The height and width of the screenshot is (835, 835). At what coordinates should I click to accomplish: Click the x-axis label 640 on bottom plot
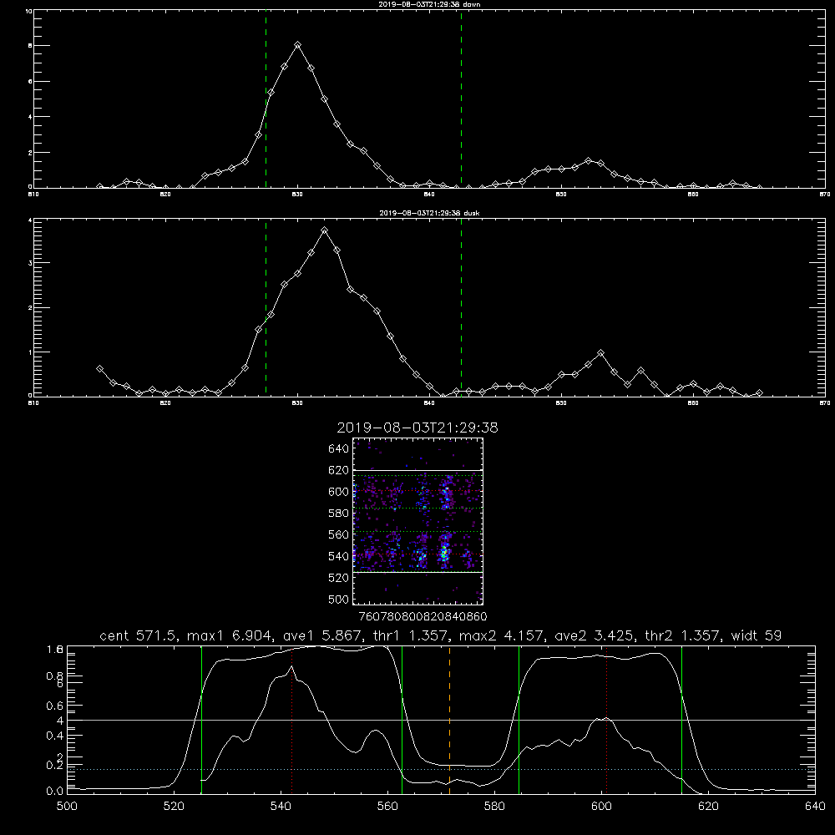(815, 806)
